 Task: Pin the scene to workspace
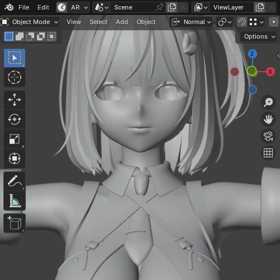pyautogui.click(x=160, y=7)
